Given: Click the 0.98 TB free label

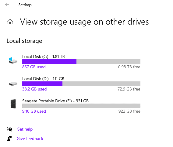Looking at the screenshot, I should pos(129,67).
